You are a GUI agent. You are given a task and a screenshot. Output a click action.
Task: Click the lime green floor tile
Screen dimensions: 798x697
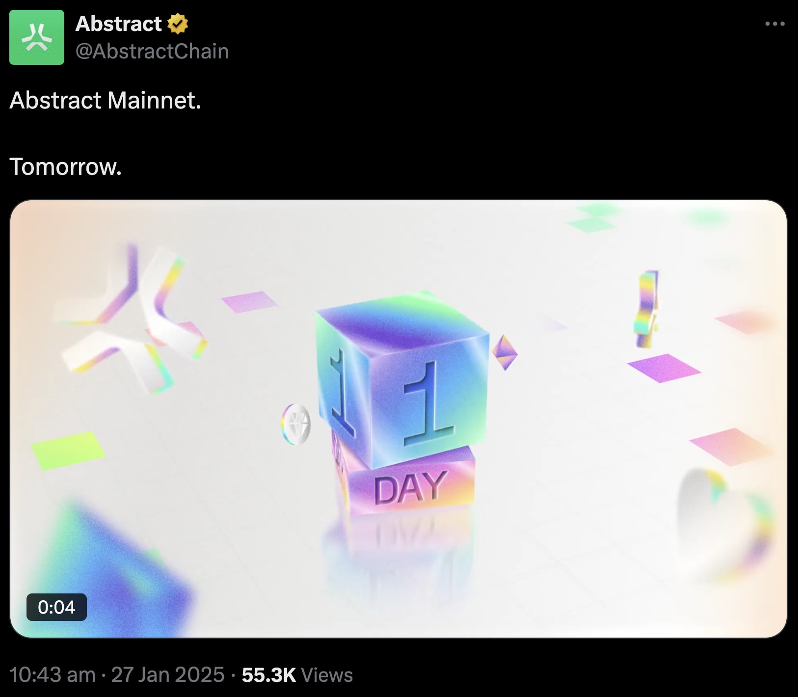point(68,450)
